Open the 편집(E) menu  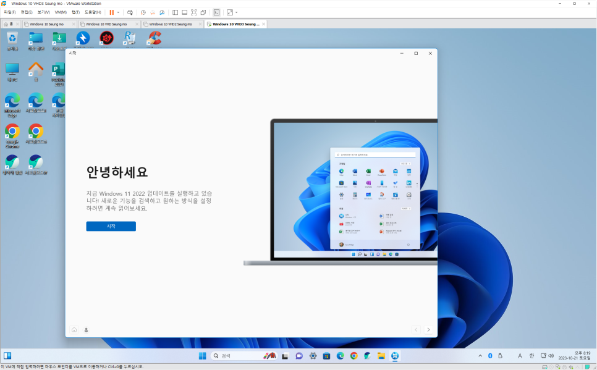pos(27,12)
